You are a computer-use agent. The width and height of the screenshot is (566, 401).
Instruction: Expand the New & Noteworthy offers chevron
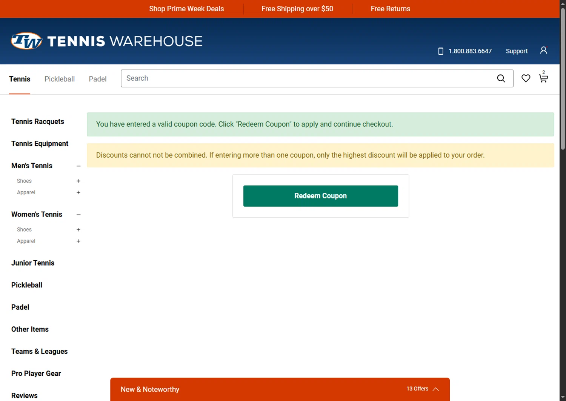[436, 389]
